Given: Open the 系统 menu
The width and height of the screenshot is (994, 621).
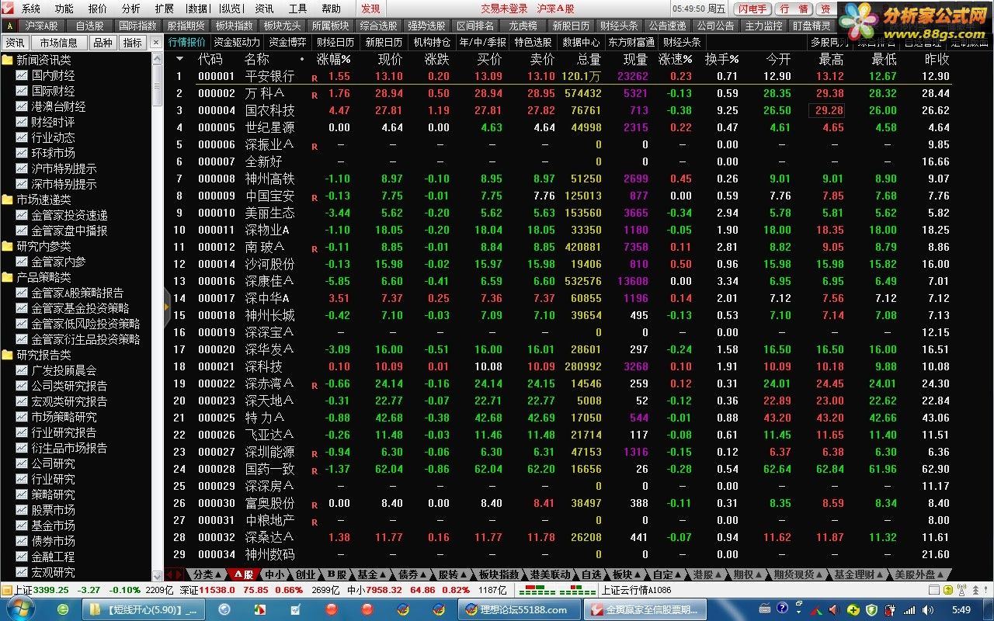Looking at the screenshot, I should (31, 9).
